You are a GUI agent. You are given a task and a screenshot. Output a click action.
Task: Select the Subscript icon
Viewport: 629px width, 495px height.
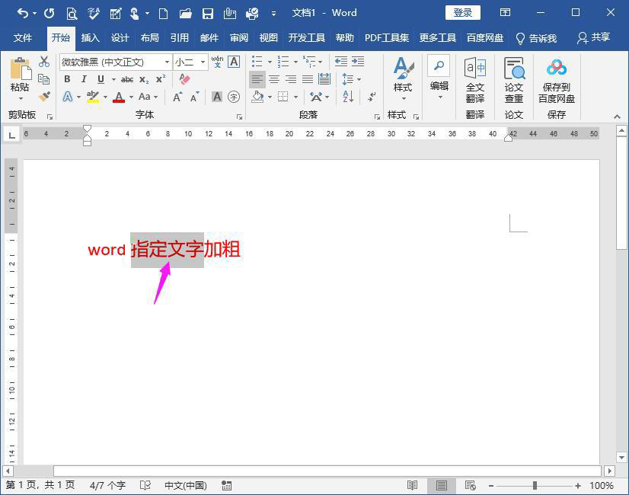click(145, 79)
